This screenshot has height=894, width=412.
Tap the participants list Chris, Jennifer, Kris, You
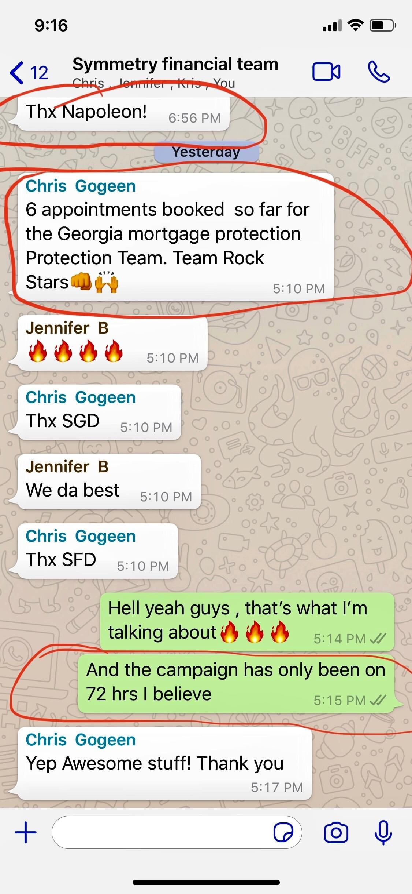pyautogui.click(x=154, y=83)
